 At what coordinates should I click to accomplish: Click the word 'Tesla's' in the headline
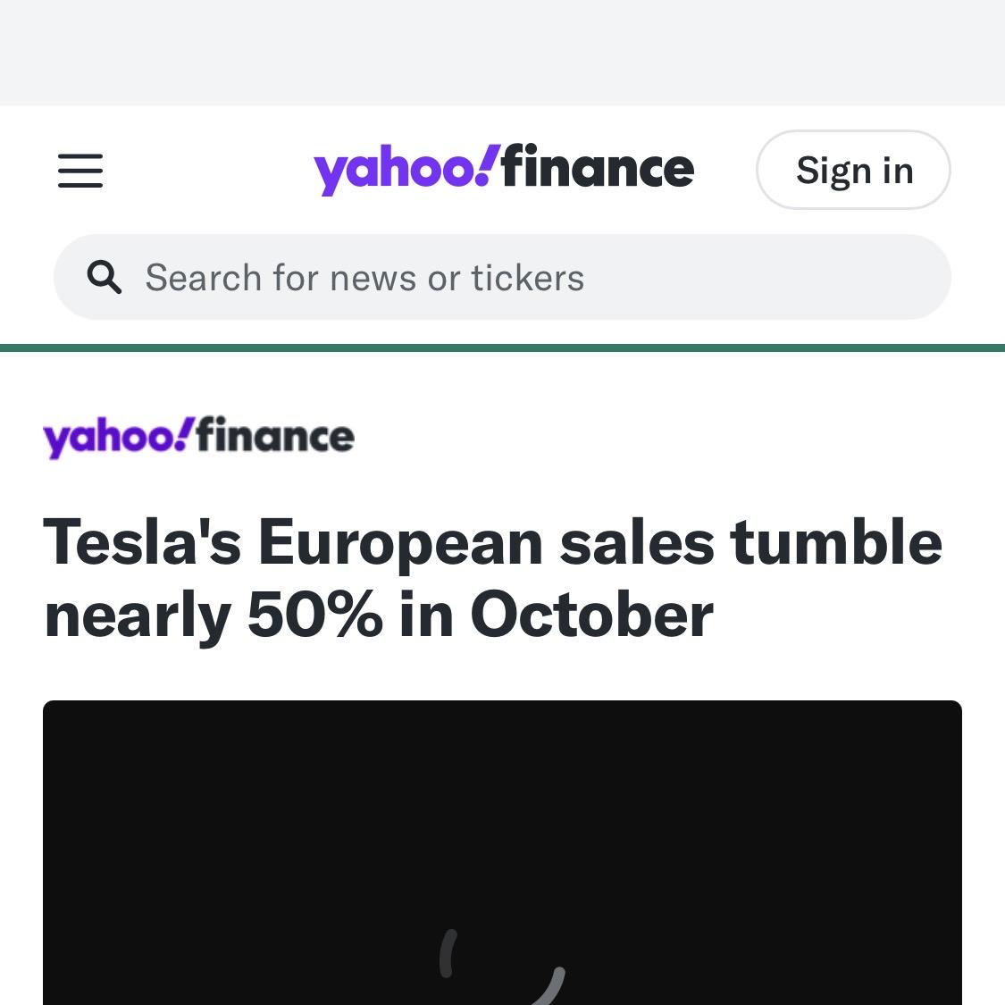[142, 542]
